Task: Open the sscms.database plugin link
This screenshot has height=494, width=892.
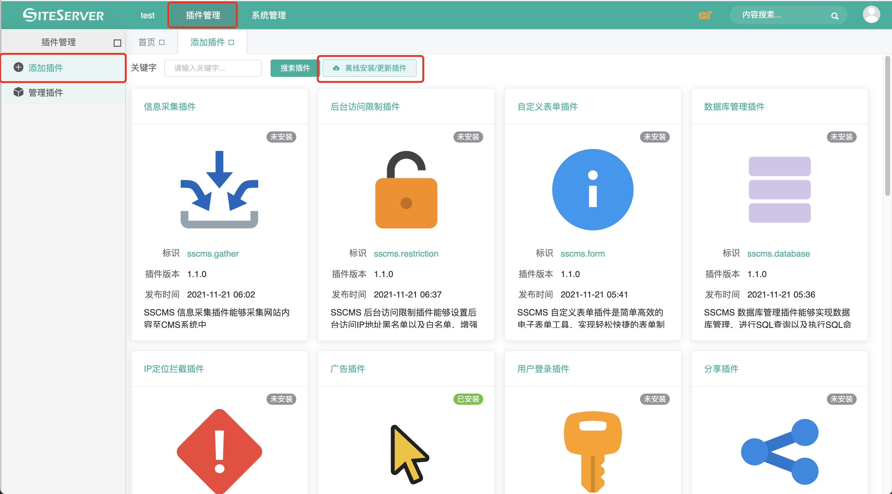Action: point(779,254)
